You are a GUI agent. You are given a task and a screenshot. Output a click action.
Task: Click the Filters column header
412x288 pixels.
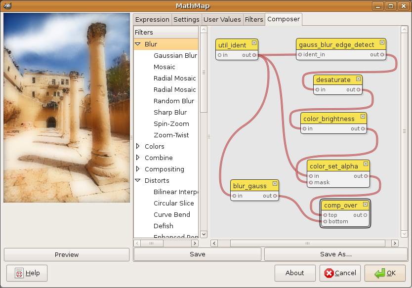tap(166, 32)
